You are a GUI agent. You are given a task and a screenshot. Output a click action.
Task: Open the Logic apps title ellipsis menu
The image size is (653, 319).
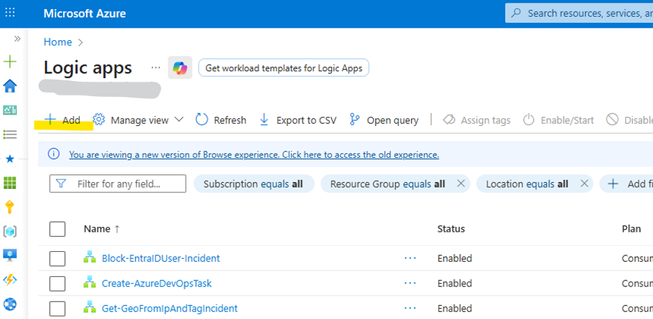point(155,68)
